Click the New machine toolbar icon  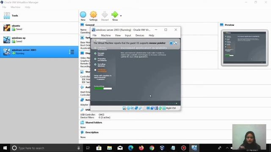(x=83, y=16)
